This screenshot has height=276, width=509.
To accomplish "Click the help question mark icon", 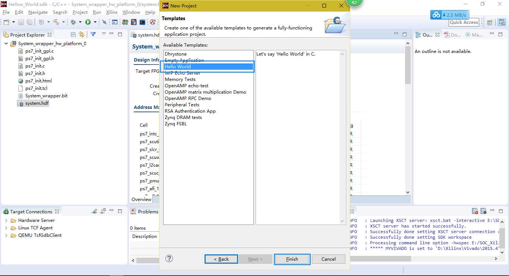I will coord(169,258).
